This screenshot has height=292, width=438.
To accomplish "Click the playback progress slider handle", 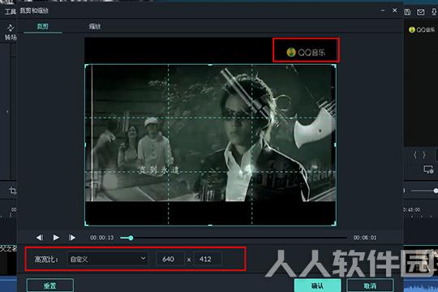I will 131,238.
